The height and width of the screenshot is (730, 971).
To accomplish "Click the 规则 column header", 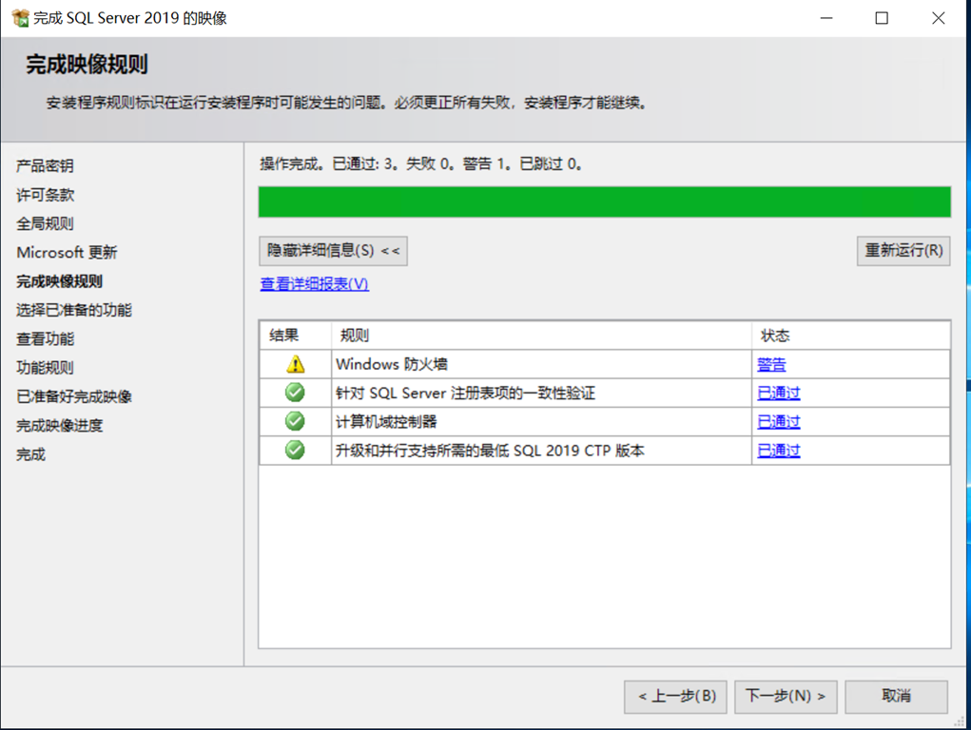I will (x=541, y=336).
